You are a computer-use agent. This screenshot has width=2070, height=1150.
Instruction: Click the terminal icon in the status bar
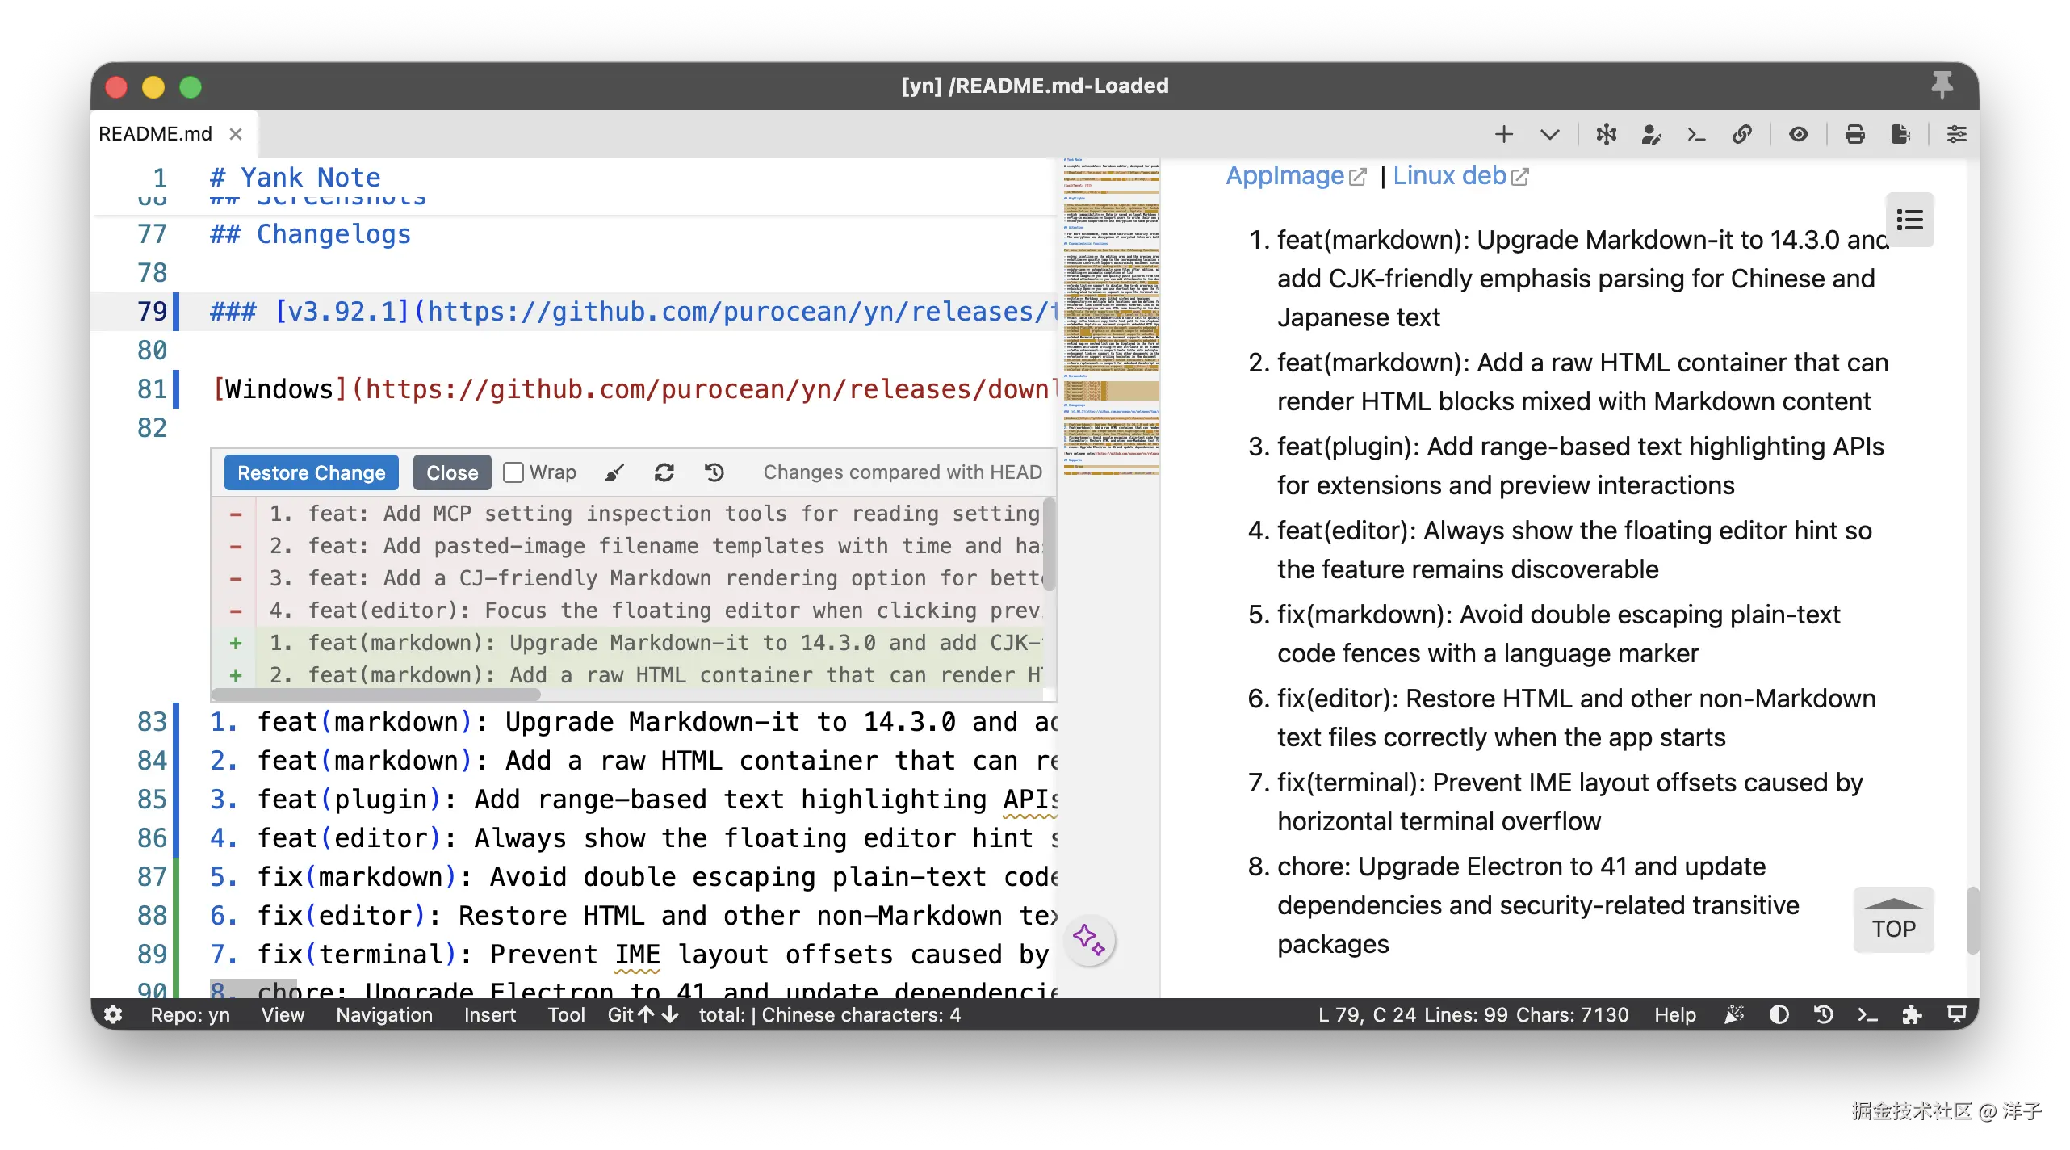(x=1867, y=1014)
